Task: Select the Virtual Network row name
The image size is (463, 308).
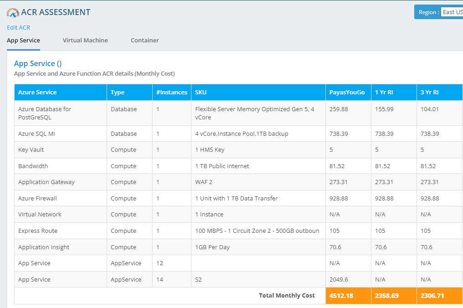Action: 40,215
